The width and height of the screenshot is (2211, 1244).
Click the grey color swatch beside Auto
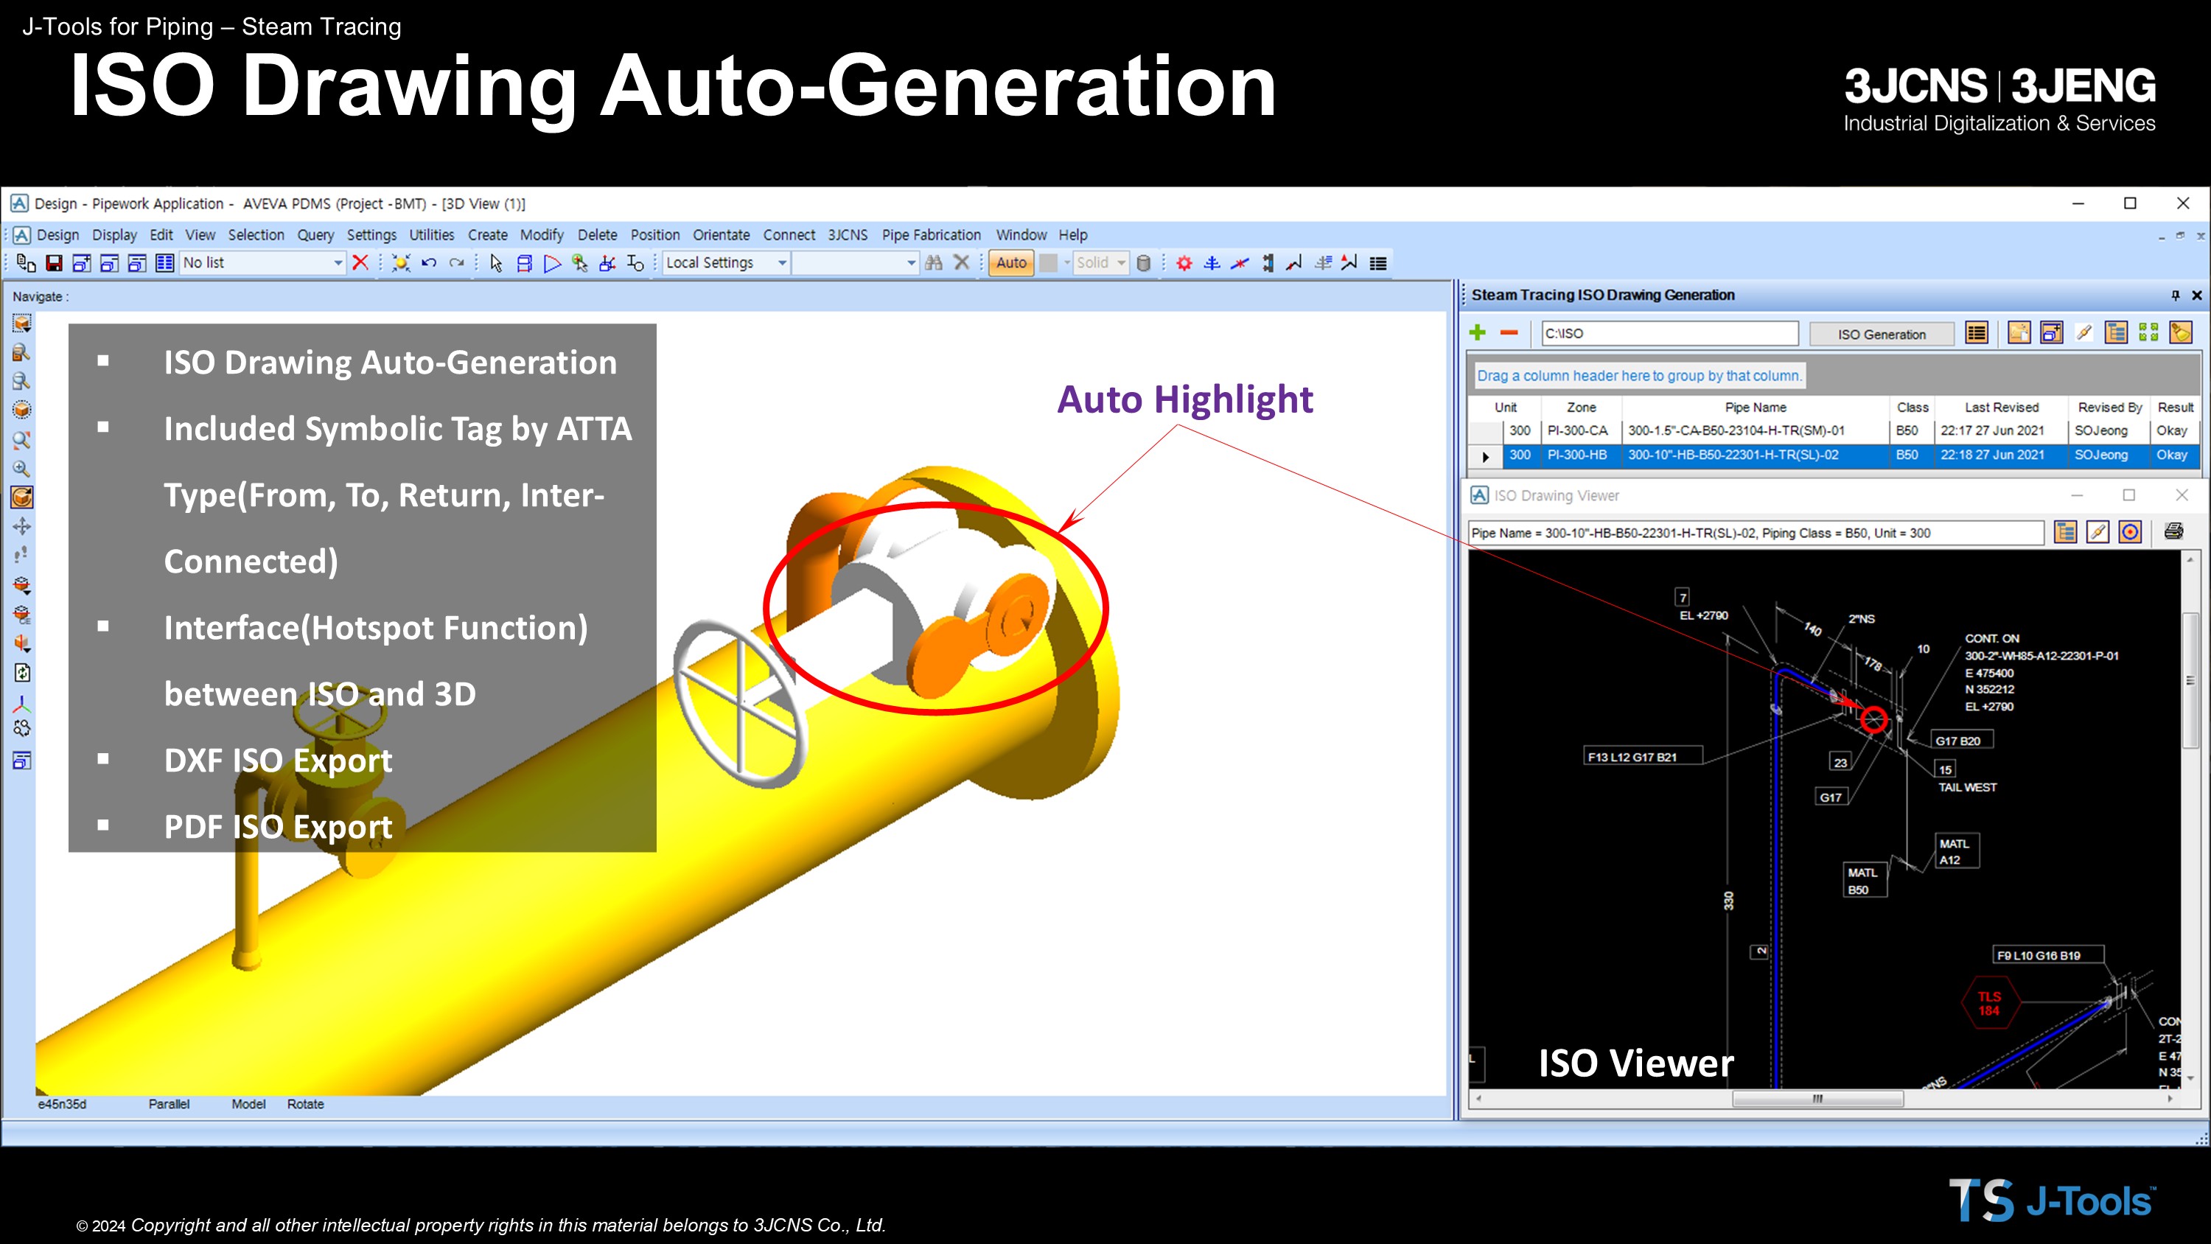(x=1048, y=262)
